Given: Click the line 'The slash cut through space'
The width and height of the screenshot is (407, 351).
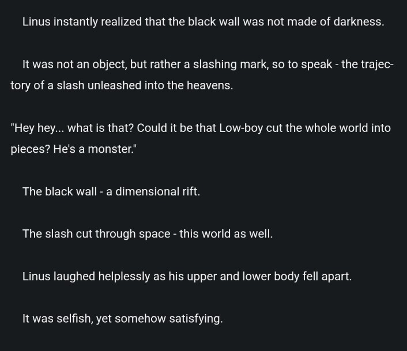Looking at the screenshot, I should (x=148, y=234).
